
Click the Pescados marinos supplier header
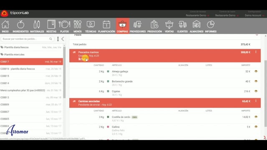(165, 55)
